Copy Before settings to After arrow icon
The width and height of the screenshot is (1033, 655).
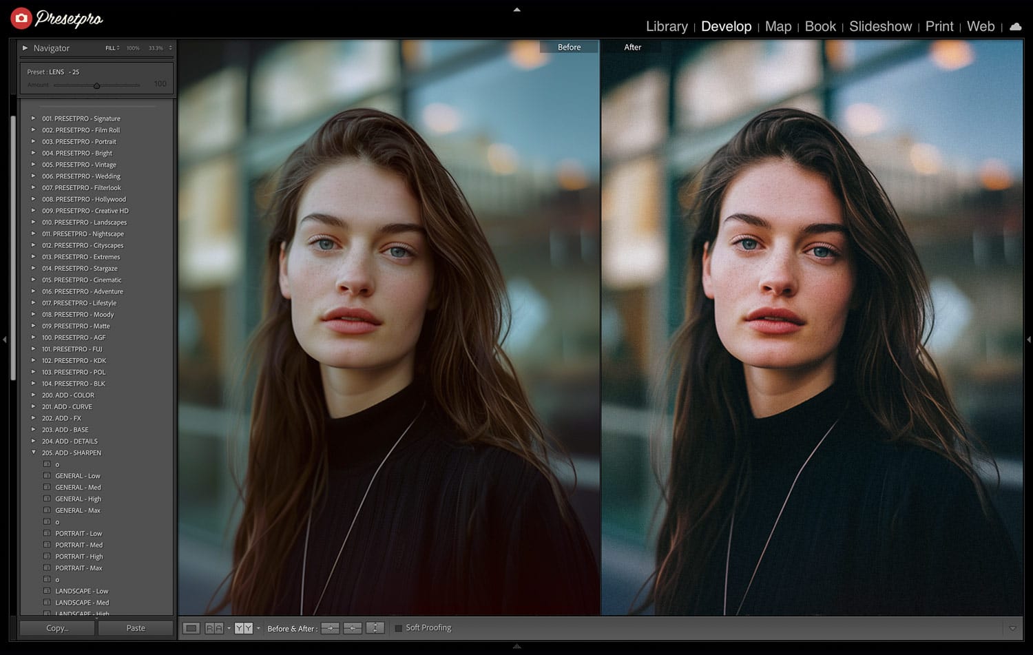coord(331,628)
